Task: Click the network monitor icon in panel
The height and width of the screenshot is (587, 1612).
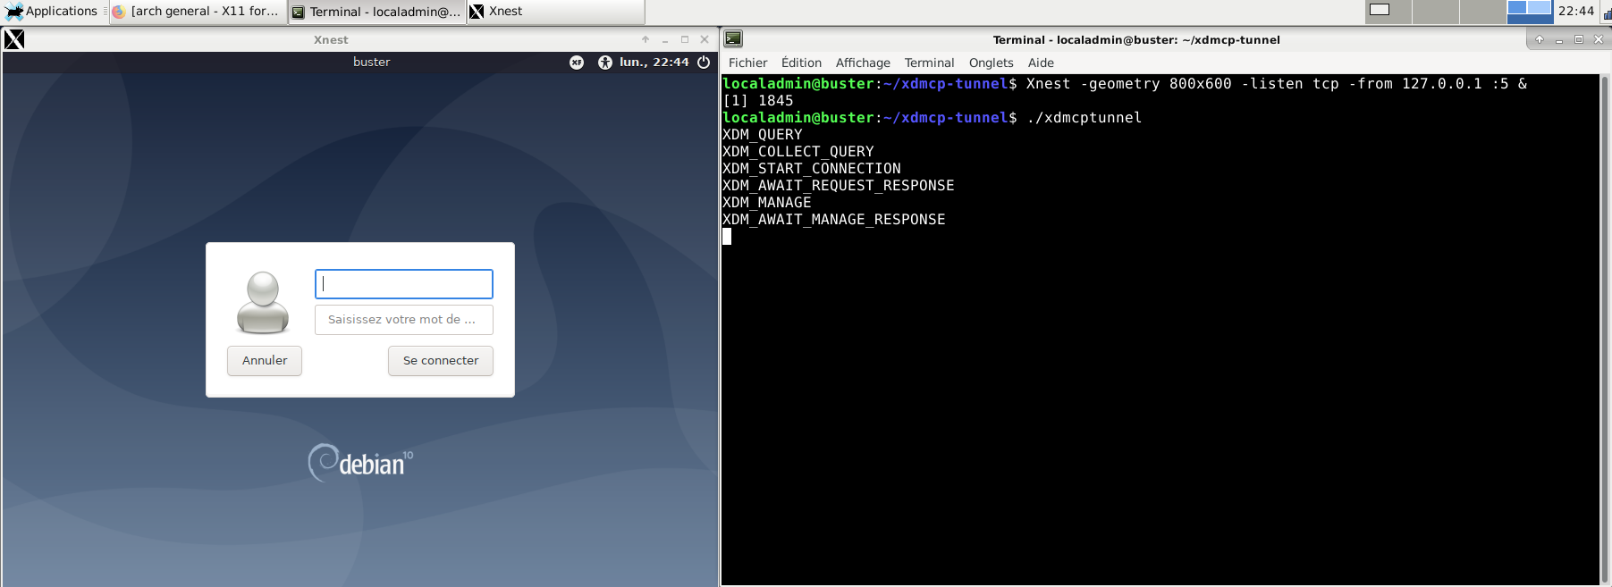Action: [x=1607, y=13]
